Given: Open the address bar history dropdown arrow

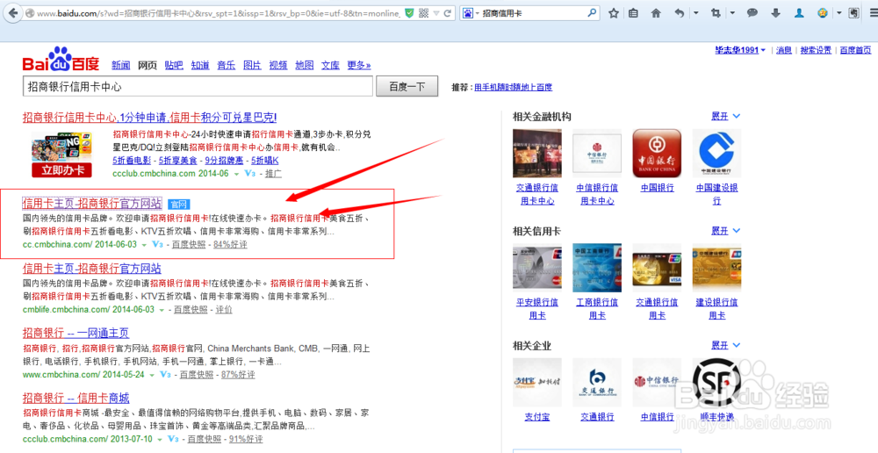Looking at the screenshot, I should 436,13.
